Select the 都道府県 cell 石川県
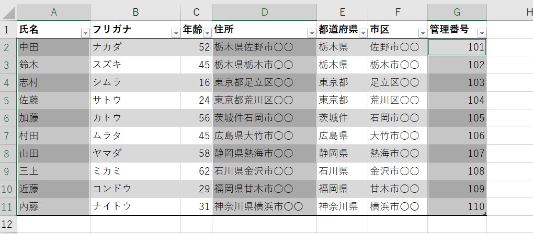The width and height of the screenshot is (533, 234). click(x=342, y=171)
